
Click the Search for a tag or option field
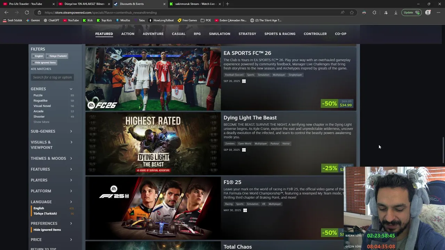tap(52, 77)
